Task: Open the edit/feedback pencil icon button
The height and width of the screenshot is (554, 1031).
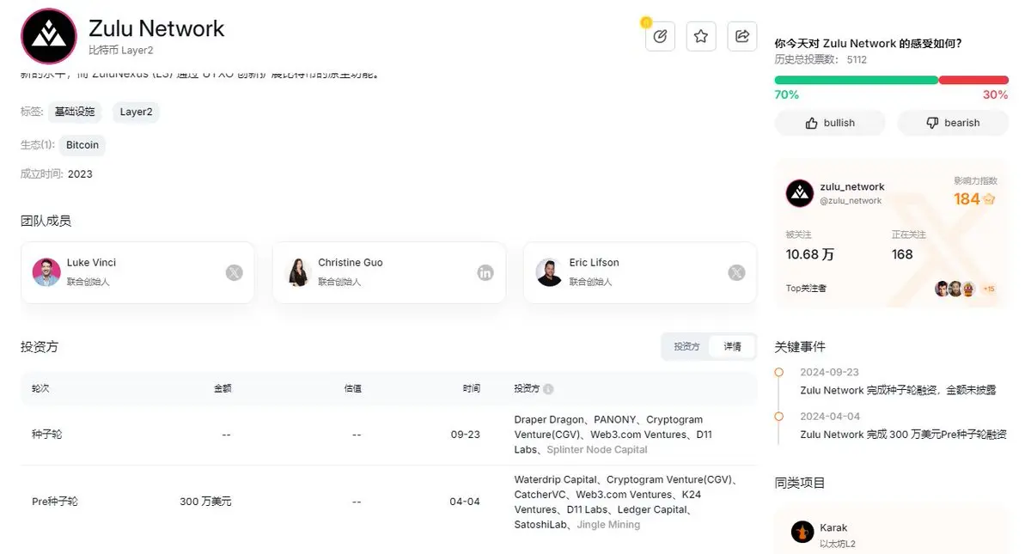Action: [660, 36]
